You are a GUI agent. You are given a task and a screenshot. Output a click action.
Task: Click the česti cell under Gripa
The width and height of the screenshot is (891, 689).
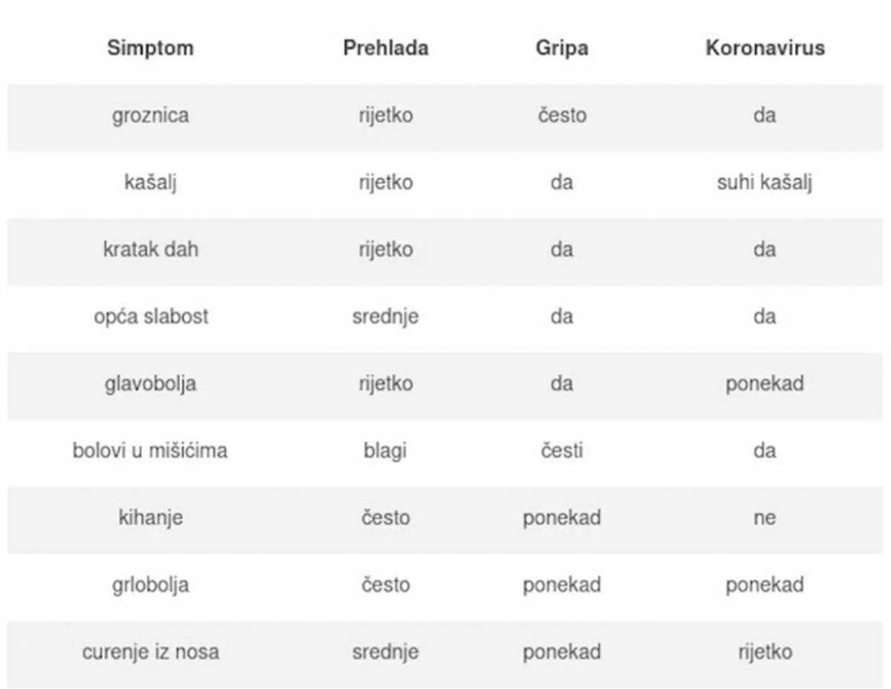click(561, 451)
